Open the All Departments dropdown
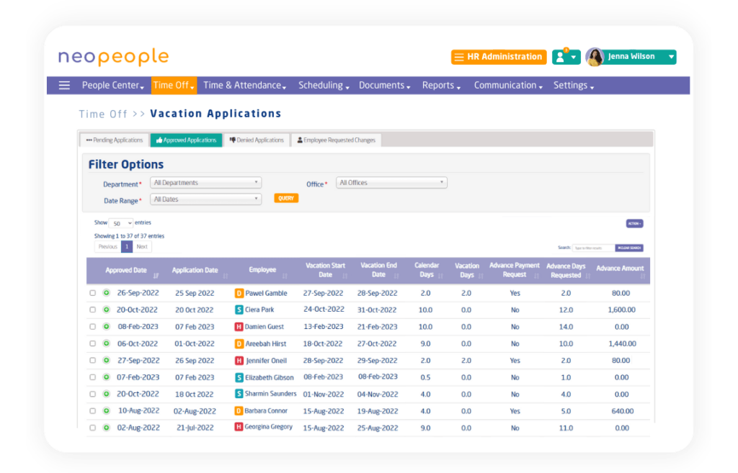This screenshot has height=473, width=738. 205,182
